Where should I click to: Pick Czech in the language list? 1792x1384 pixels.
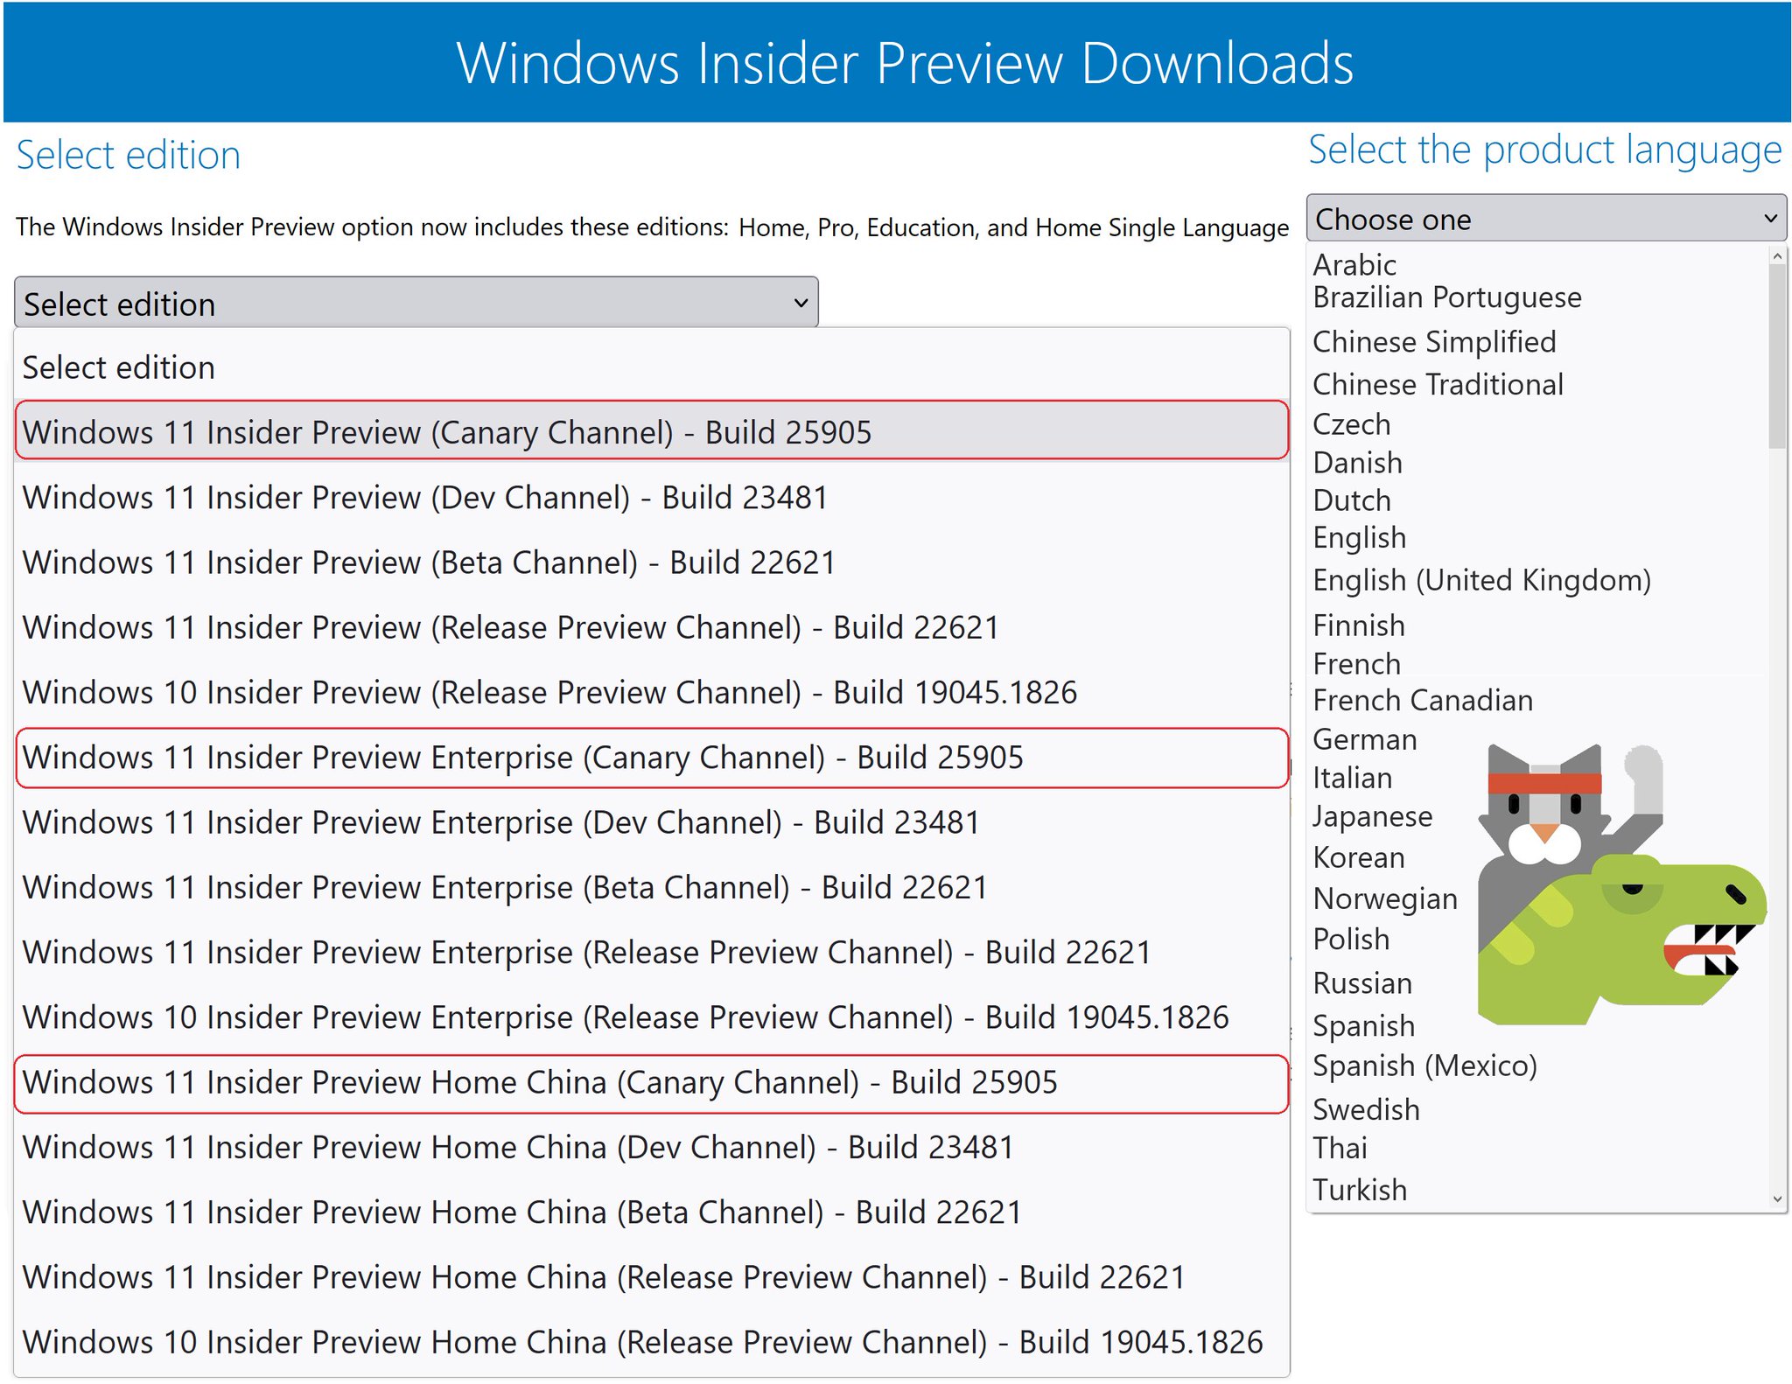click(1351, 424)
